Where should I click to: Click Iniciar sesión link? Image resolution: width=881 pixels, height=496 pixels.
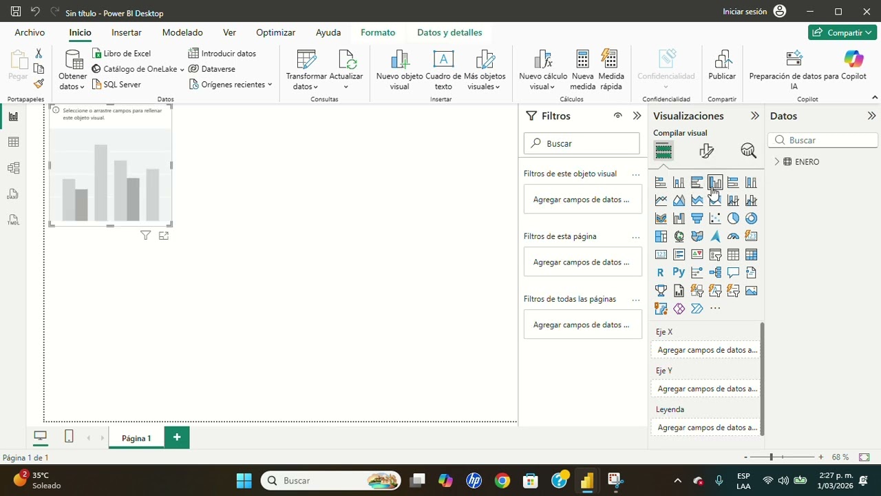[x=745, y=12]
